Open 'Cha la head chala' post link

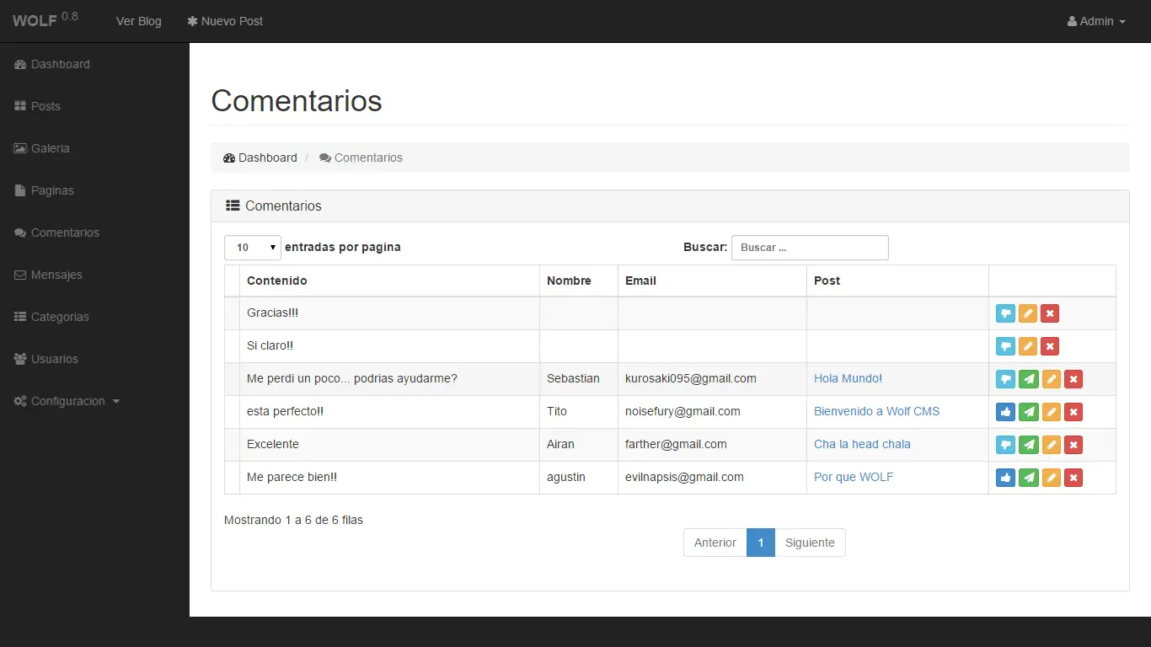862,445
